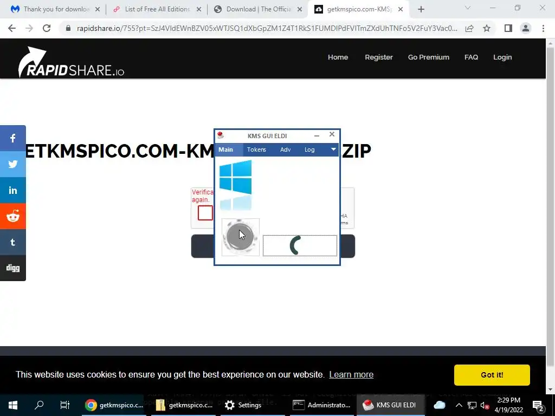Open the notification center
The height and width of the screenshot is (416, 555).
click(x=538, y=405)
